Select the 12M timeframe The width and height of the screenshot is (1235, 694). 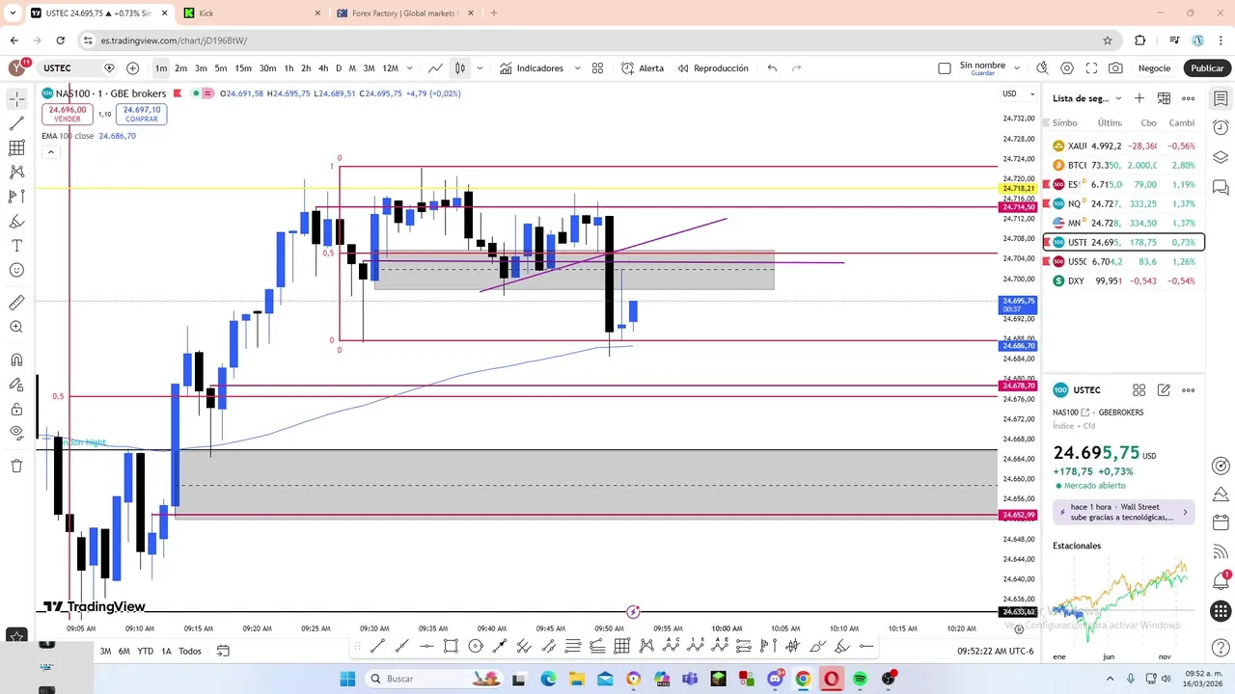[x=390, y=68]
